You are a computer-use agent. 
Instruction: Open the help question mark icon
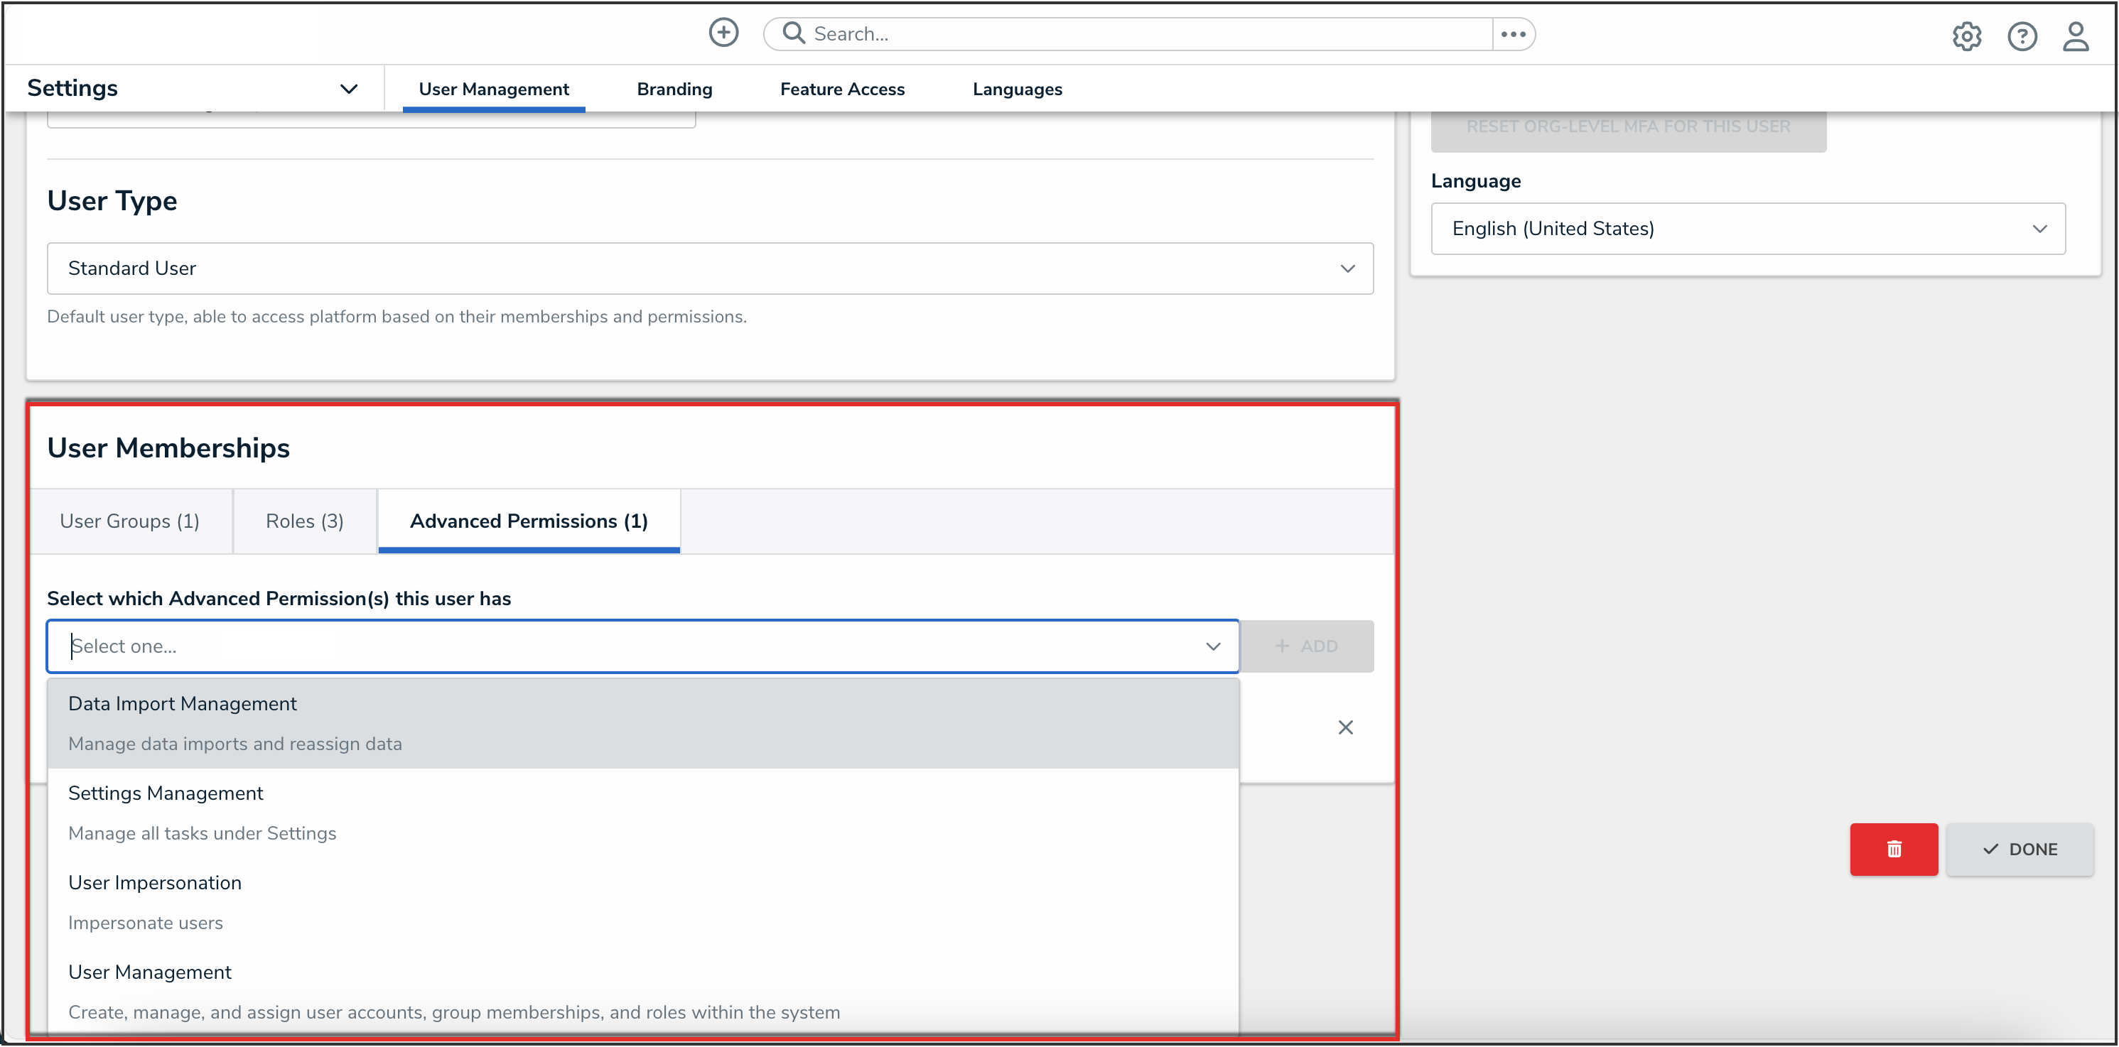tap(2021, 36)
